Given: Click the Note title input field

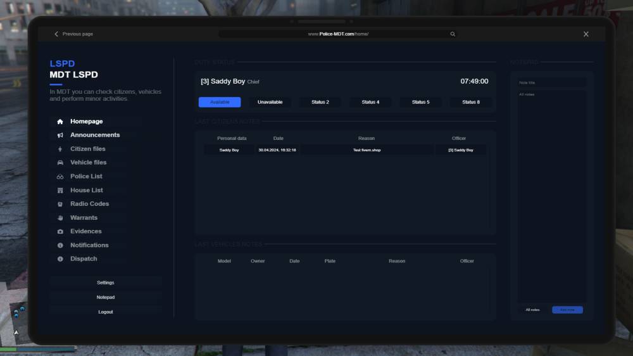Looking at the screenshot, I should click(x=551, y=83).
